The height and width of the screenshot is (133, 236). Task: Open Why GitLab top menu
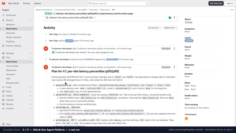tap(13, 3)
